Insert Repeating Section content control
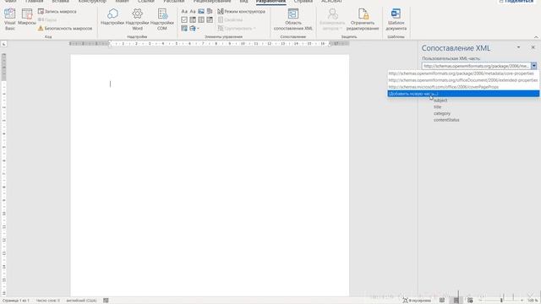Viewport: 541px width, 304px height. coord(184,28)
